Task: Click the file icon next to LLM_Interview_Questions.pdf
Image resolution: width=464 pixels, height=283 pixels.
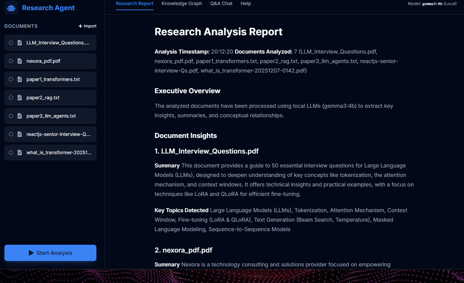Action: (x=20, y=43)
